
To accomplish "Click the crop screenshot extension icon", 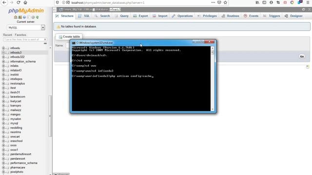I will (278, 2).
